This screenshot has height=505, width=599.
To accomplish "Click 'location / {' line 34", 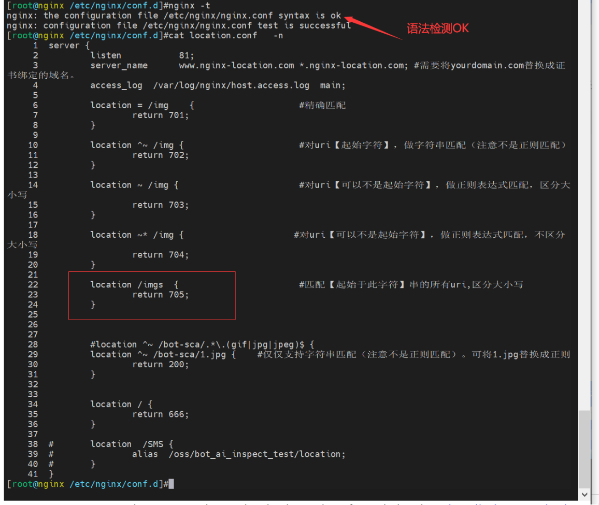I will pyautogui.click(x=121, y=404).
